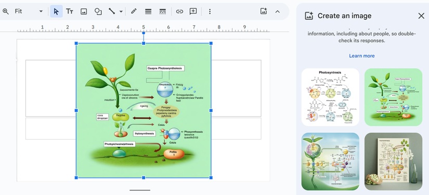Click the Create an image panel header icon
429x195 pixels.
(x=309, y=16)
